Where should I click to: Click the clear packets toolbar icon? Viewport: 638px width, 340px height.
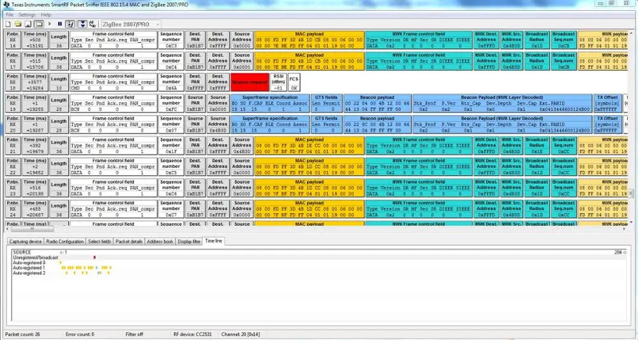click(x=70, y=24)
